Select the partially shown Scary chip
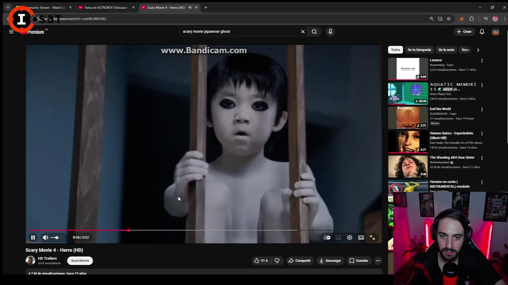508x285 pixels. (466, 50)
